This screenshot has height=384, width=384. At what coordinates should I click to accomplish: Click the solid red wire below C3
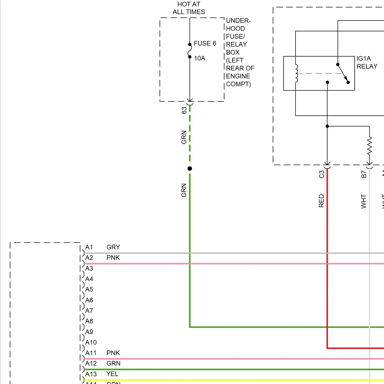click(327, 259)
